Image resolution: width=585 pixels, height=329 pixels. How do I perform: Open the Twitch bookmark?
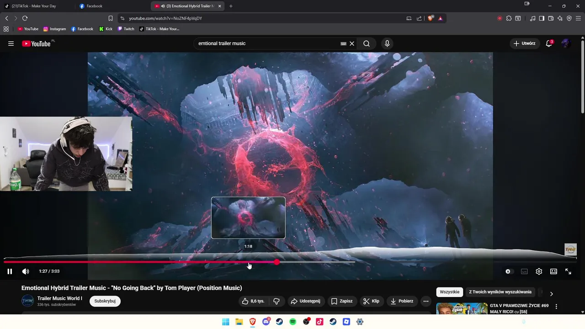tap(126, 29)
